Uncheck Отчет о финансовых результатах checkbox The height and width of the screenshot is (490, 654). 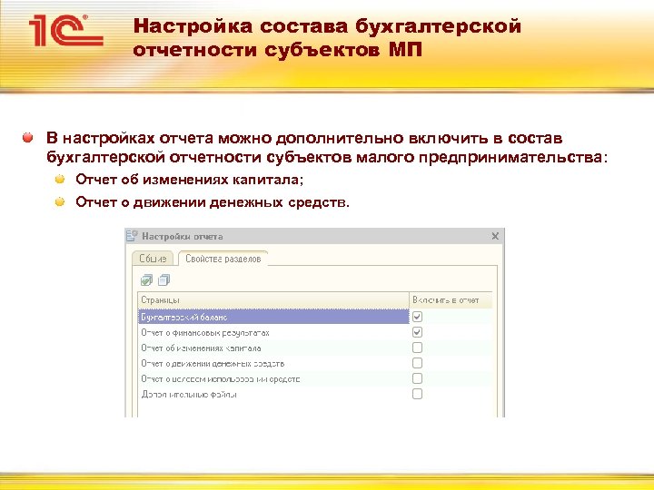coord(417,332)
